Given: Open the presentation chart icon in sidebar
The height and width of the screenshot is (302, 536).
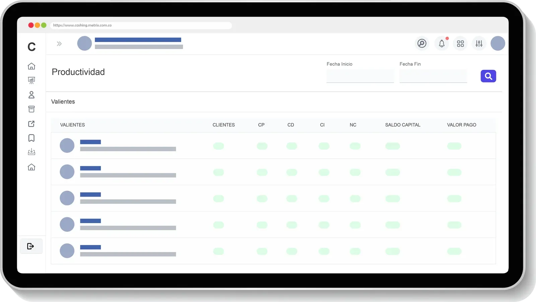Looking at the screenshot, I should point(31,81).
